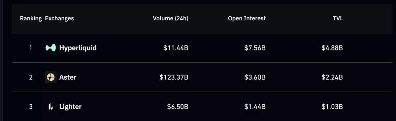396x121 pixels.
Task: Select Aster's $2.24B TVL value
Action: click(332, 77)
